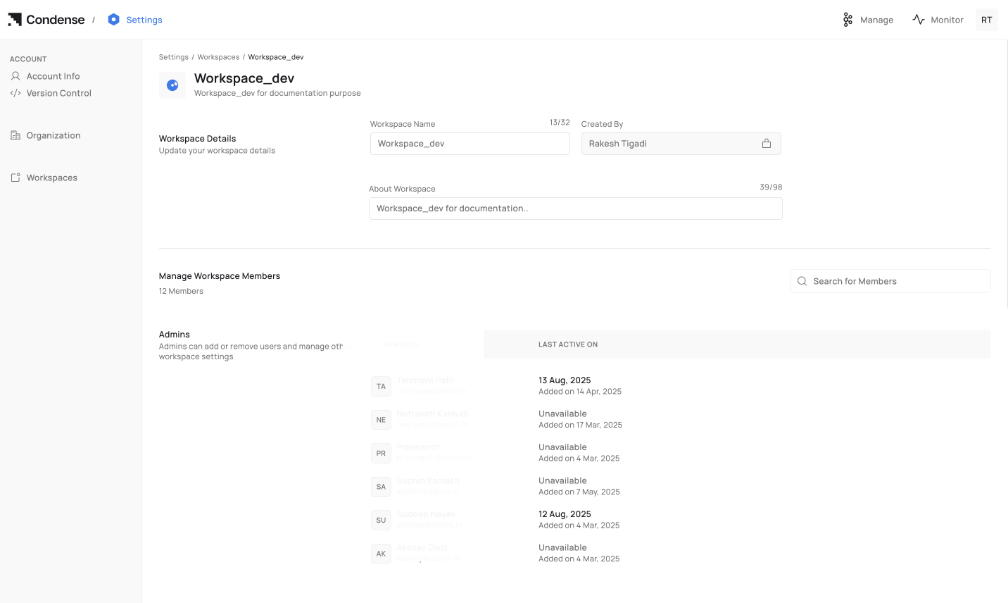Focus the About Workspace text field
Screen dimensions: 1008x603
pos(575,209)
